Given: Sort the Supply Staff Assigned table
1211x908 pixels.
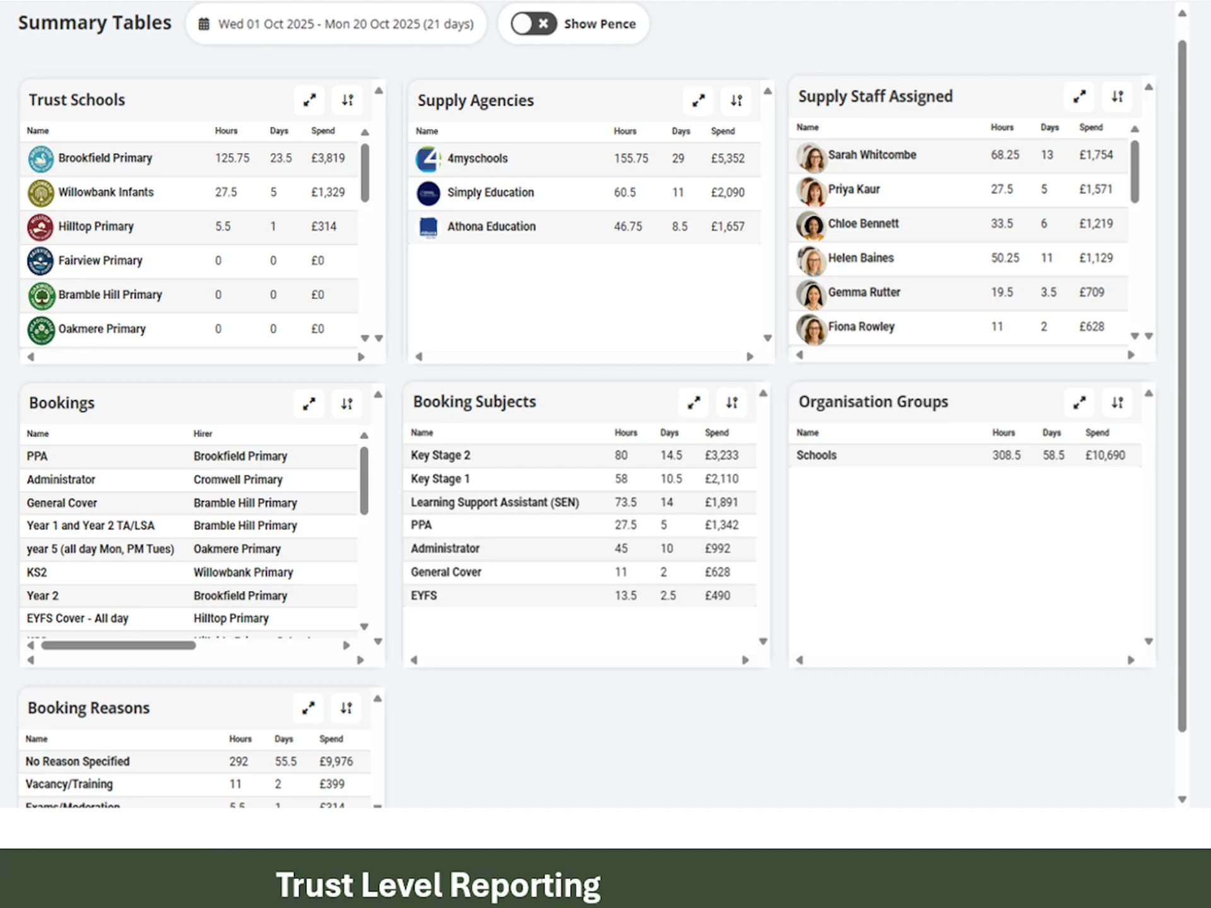Looking at the screenshot, I should click(x=1117, y=97).
